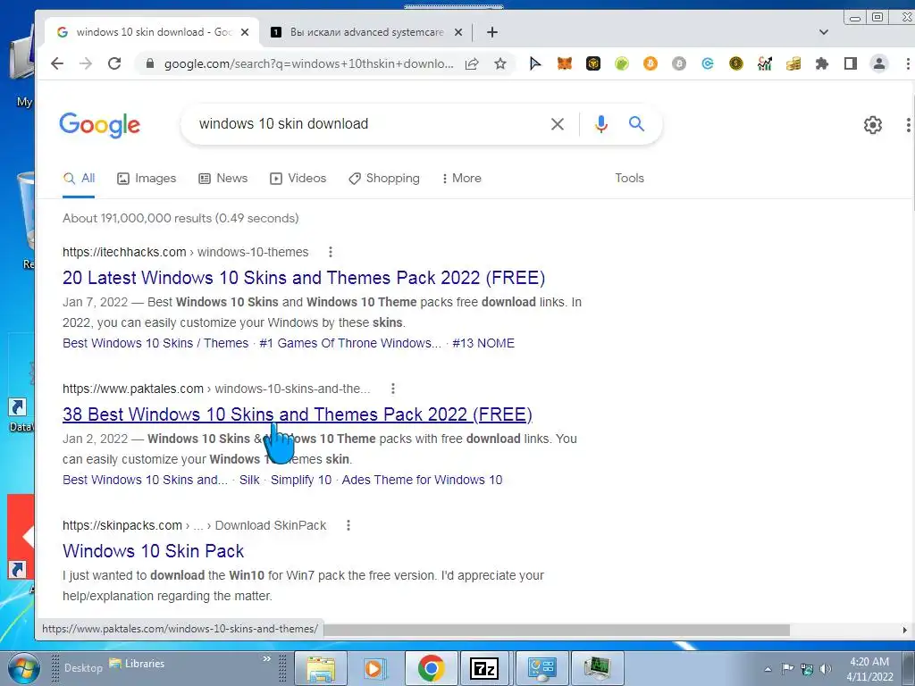Viewport: 915px width, 686px height.
Task: Open Windows Explorer from the taskbar
Action: pyautogui.click(x=321, y=668)
